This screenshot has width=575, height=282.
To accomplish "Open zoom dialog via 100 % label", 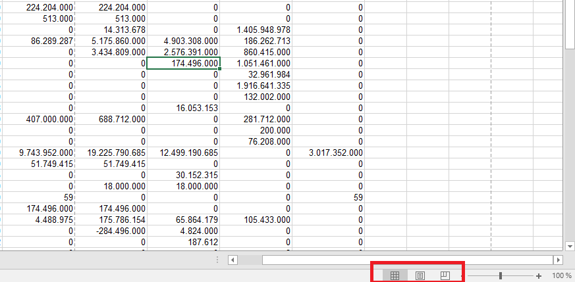I will [561, 276].
